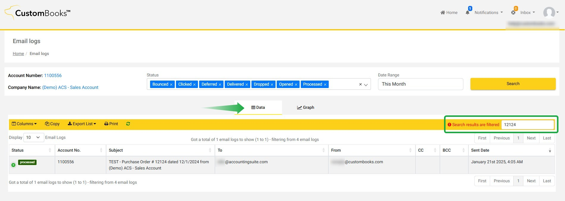The height and width of the screenshot is (201, 565).
Task: Click Last in bottom pagination
Action: [547, 181]
